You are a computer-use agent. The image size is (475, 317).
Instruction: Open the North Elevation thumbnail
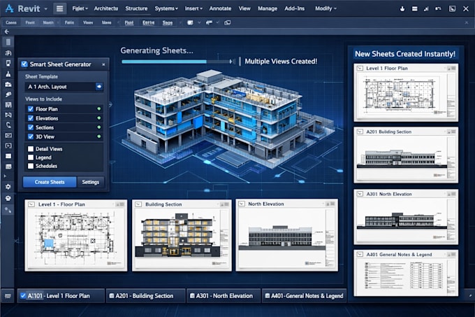tap(287, 235)
